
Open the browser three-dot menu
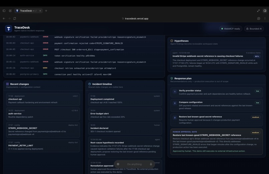coord(265,19)
